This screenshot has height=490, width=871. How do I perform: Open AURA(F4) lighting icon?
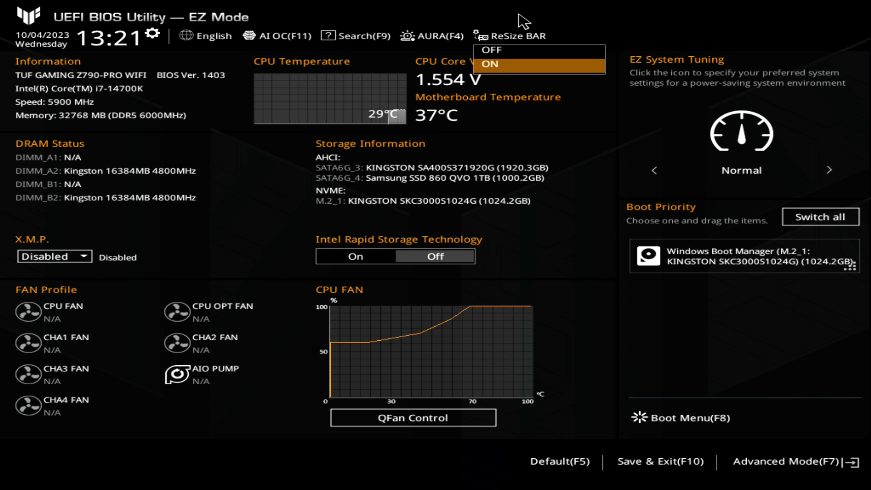(407, 35)
